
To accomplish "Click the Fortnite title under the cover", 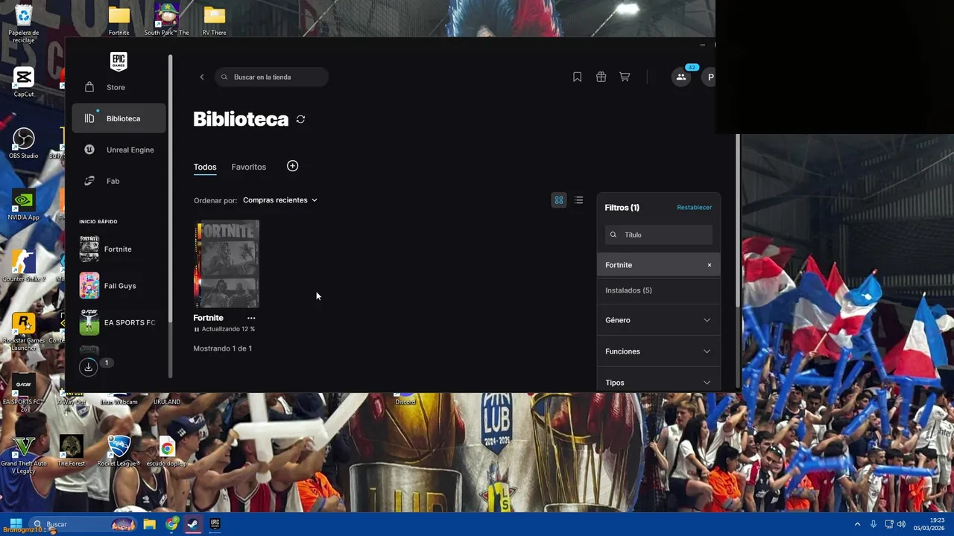I will pyautogui.click(x=208, y=318).
